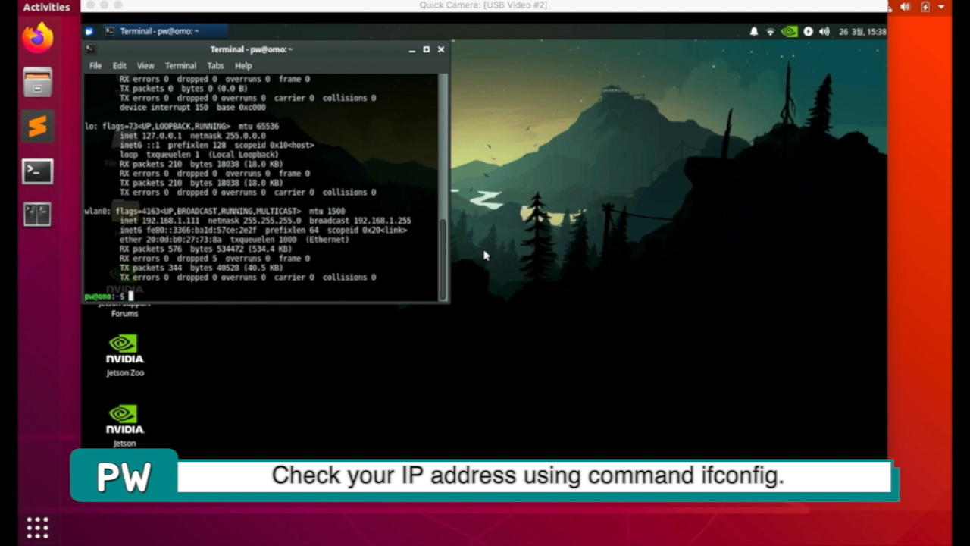Show applications grid in the dock

point(37,527)
